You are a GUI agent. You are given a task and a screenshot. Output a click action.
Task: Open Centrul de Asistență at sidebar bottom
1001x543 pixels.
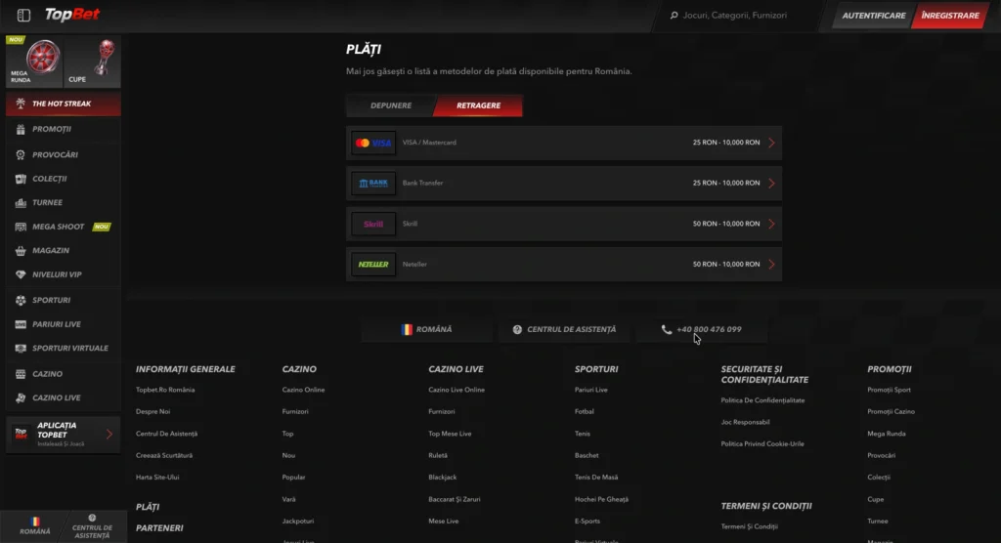pos(92,527)
